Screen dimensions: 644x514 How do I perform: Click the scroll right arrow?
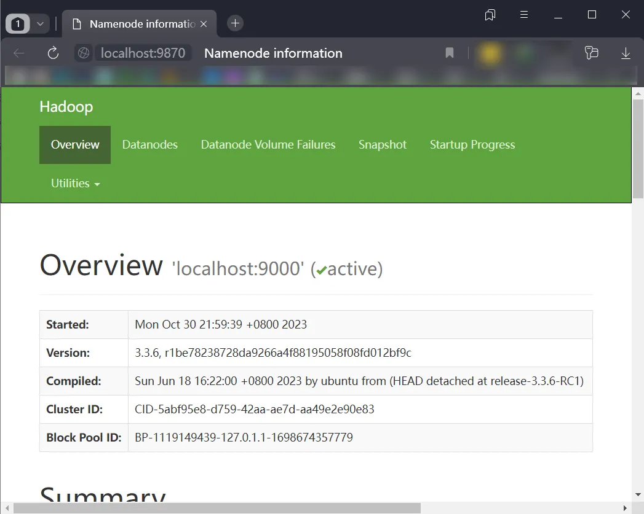(x=625, y=508)
